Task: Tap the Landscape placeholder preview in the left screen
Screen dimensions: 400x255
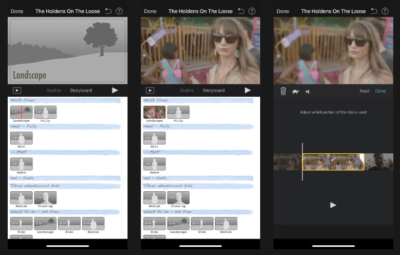Action: [67, 50]
